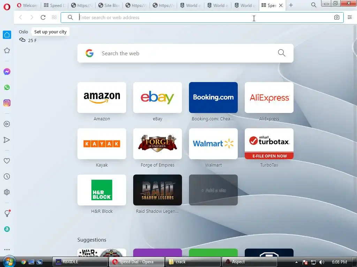Open My Flow arrow icon in sidebar
This screenshot has width=357, height=267.
tap(7, 140)
